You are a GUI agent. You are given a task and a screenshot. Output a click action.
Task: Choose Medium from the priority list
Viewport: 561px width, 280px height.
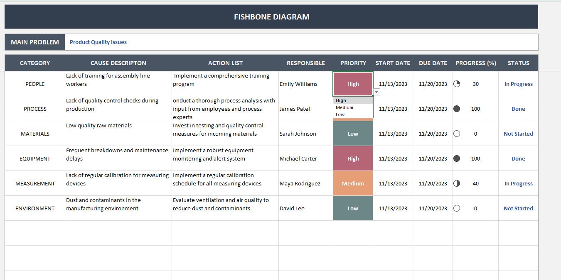tap(353, 107)
